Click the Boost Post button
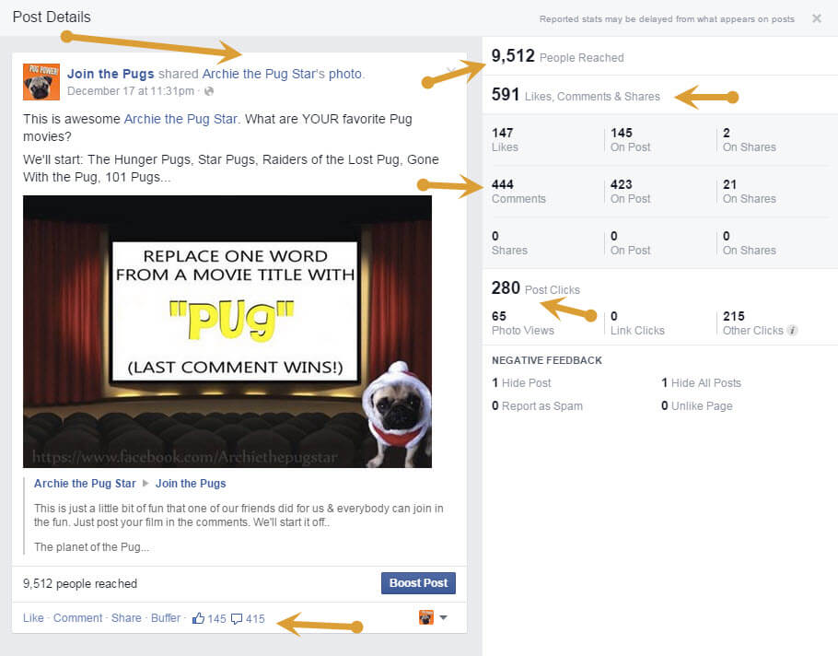 418,583
